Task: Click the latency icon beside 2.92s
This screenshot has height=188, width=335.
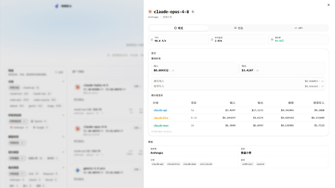Action: 212,40
